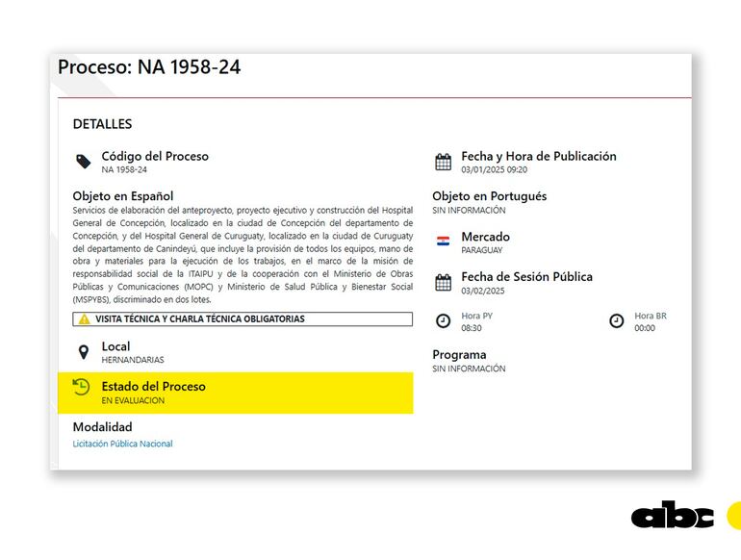
Task: Click the Programa section label
Action: pyautogui.click(x=459, y=354)
